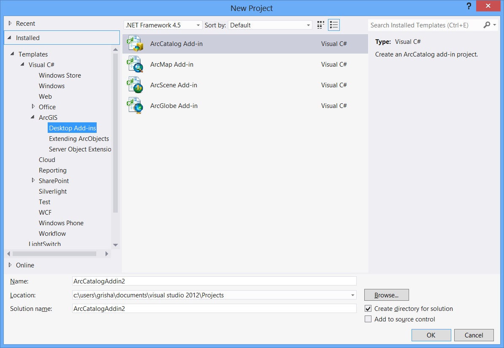The width and height of the screenshot is (504, 348).
Task: Open the Location path dropdown arrow
Action: click(352, 295)
